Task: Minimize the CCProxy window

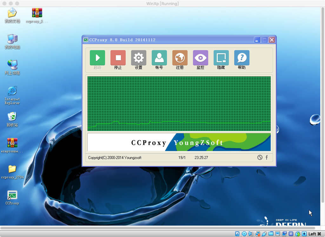Action: [257, 40]
